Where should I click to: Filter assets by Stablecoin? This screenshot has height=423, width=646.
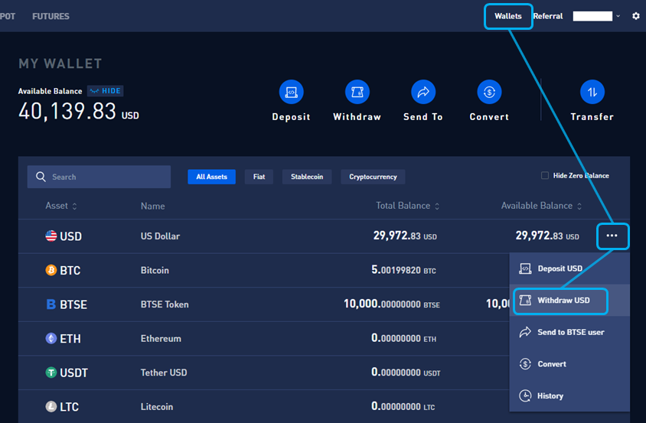click(x=307, y=177)
